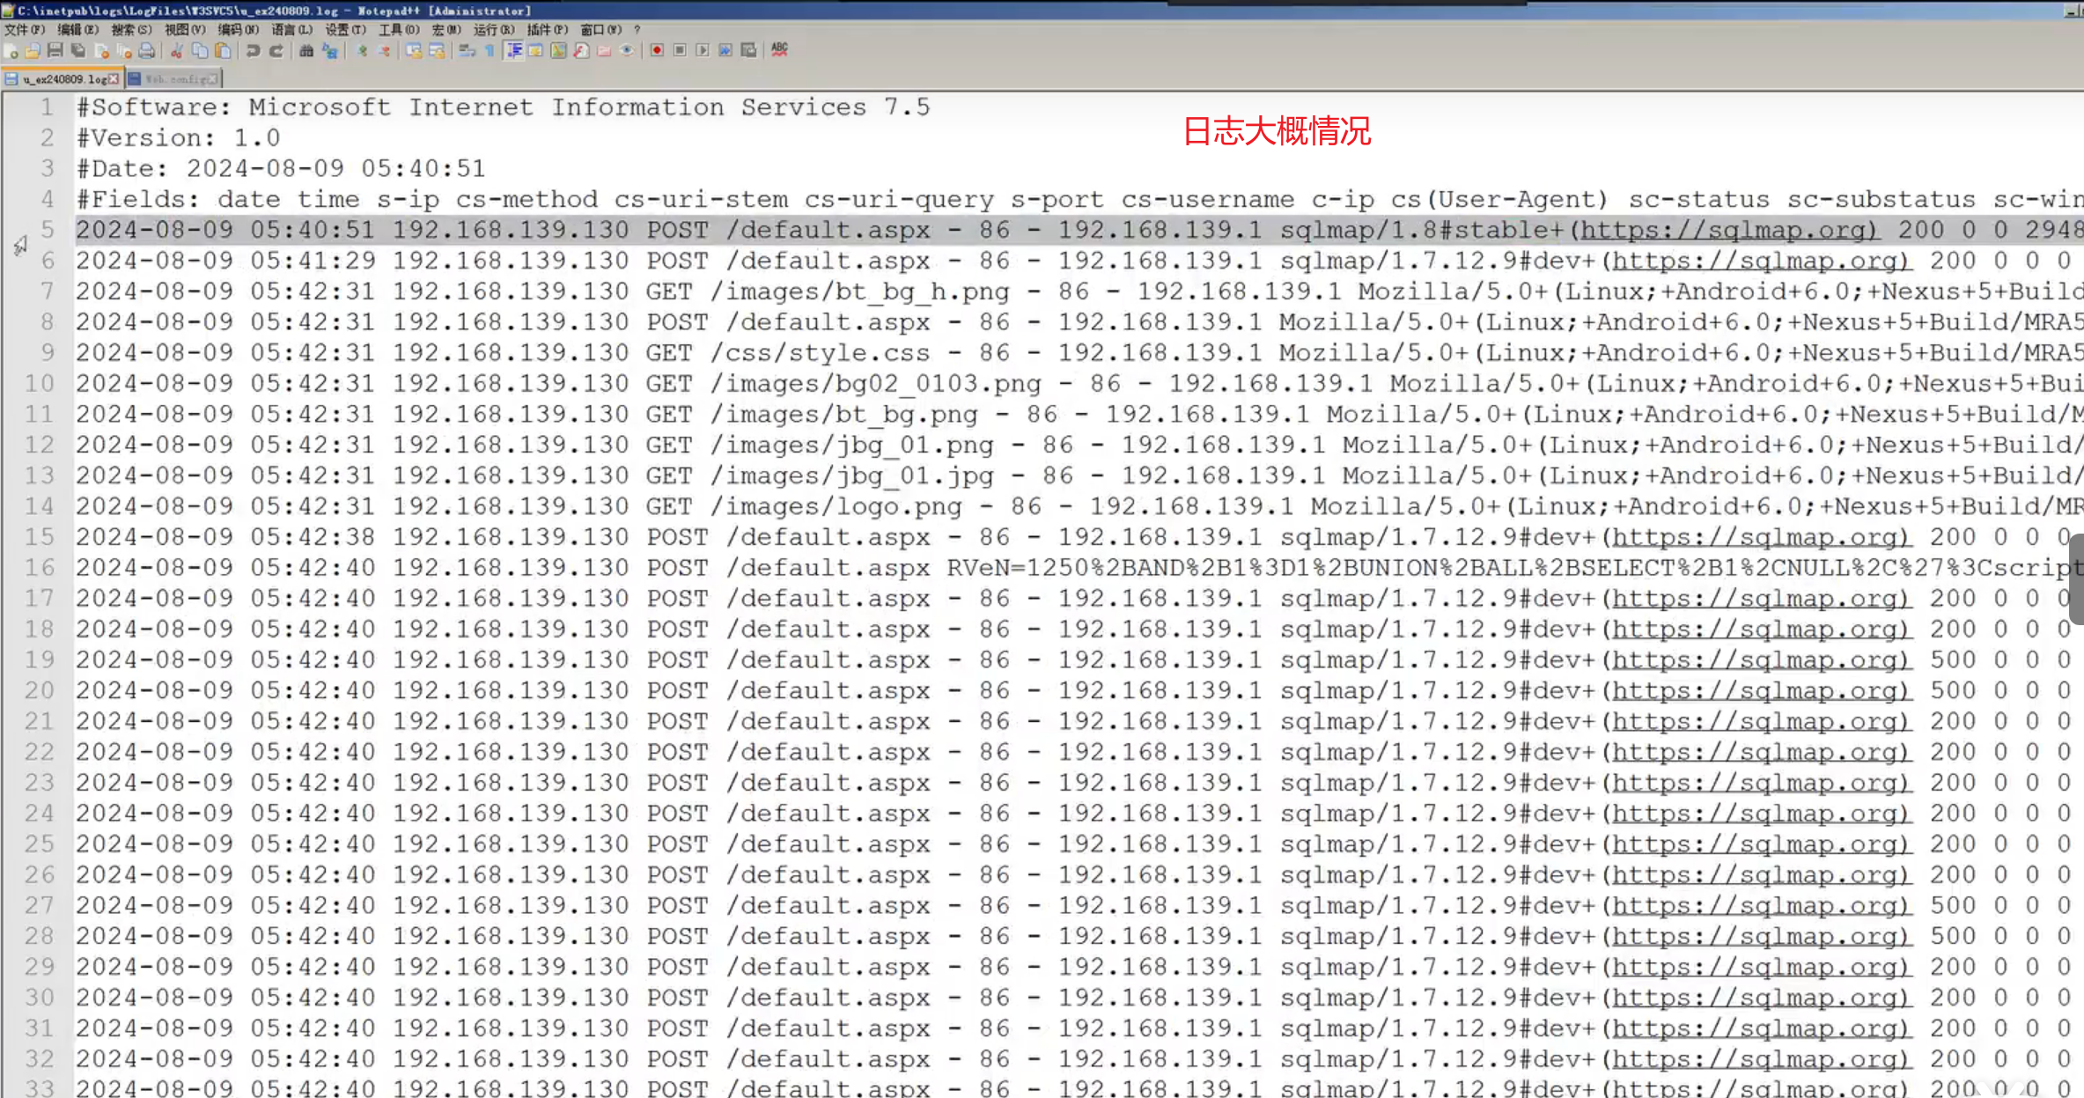Image resolution: width=2084 pixels, height=1098 pixels.
Task: Click the Undo arrow icon
Action: (253, 51)
